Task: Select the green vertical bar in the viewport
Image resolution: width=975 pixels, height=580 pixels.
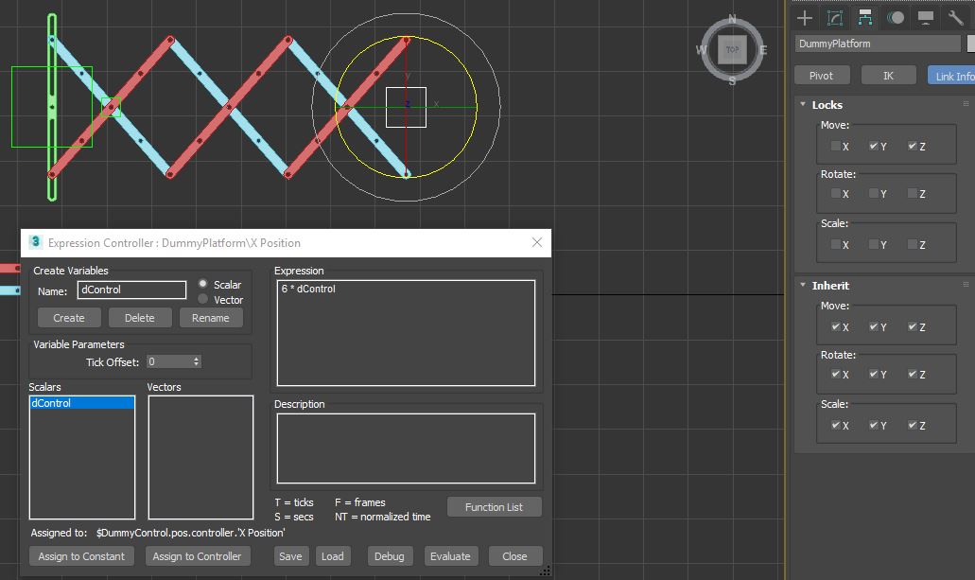Action: tap(52, 107)
